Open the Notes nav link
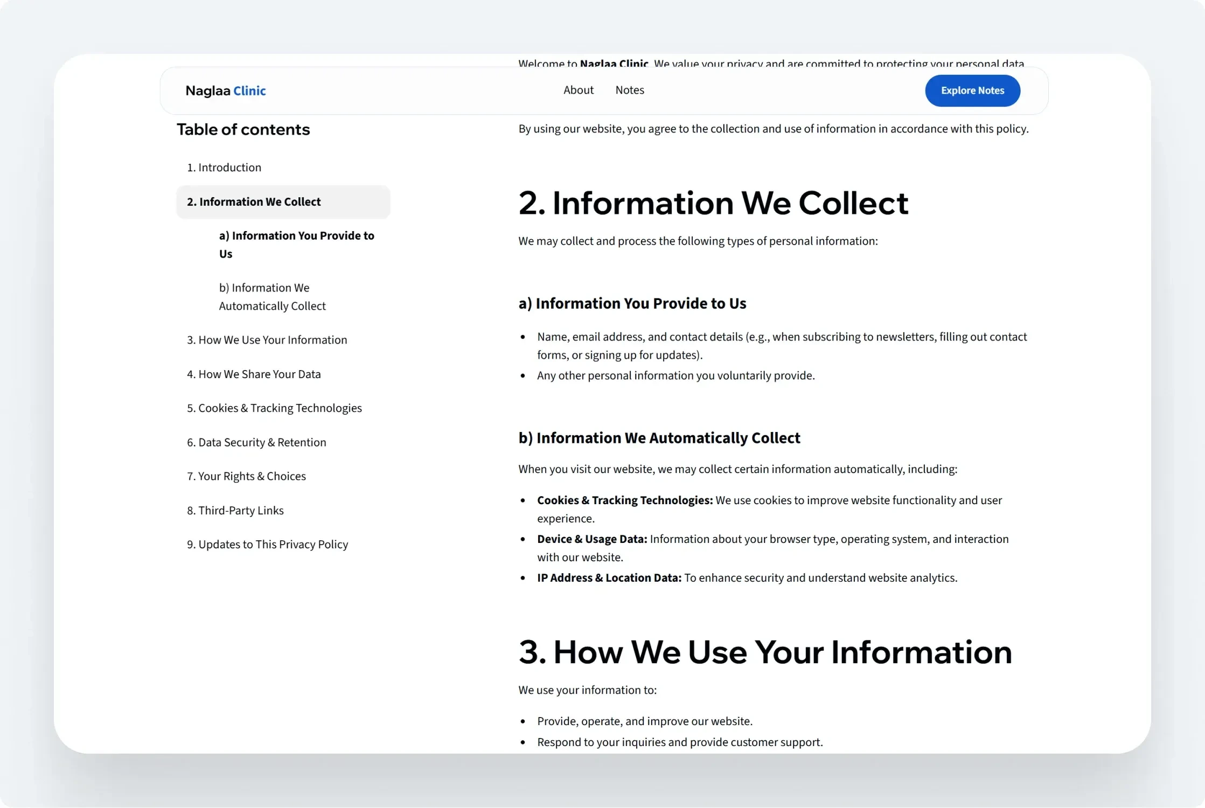This screenshot has width=1205, height=808. [x=629, y=90]
